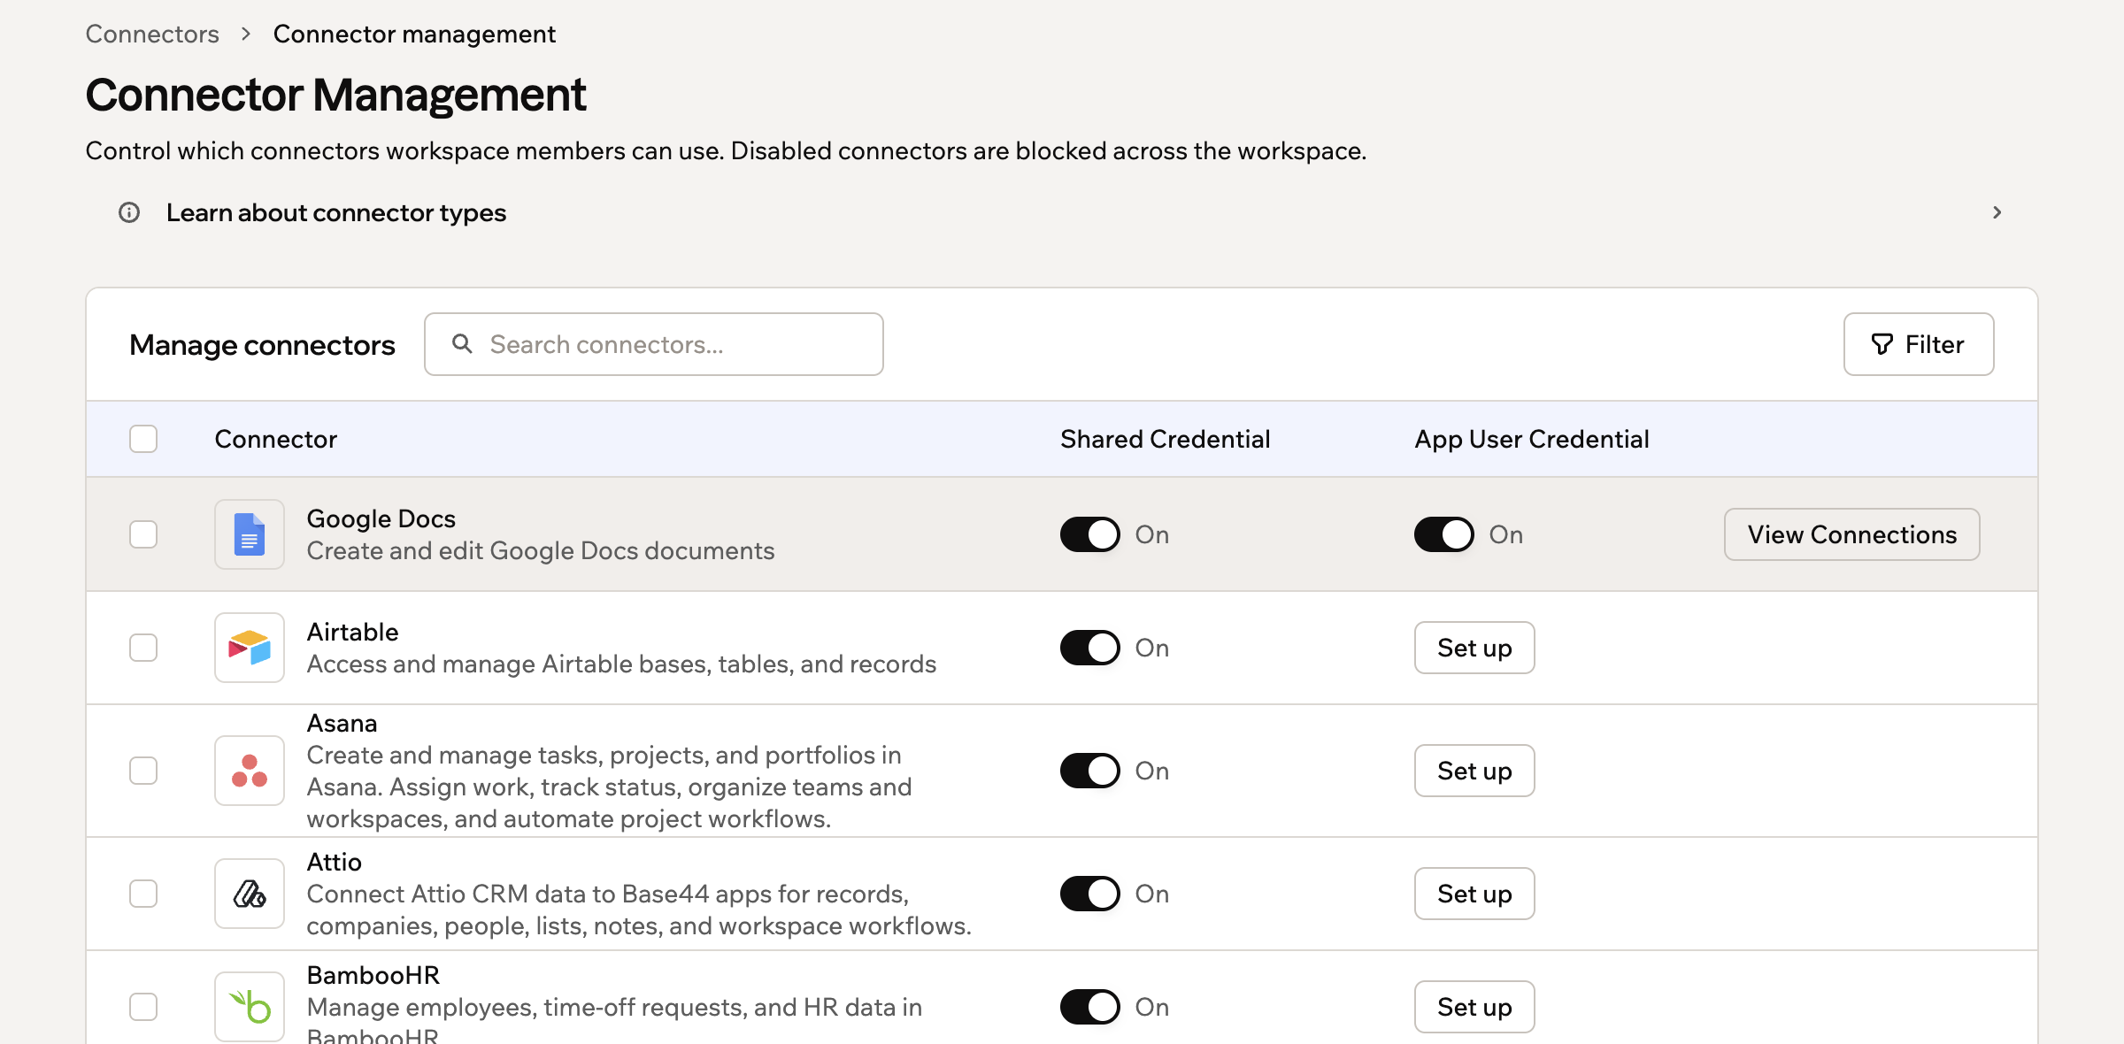This screenshot has width=2124, height=1044.
Task: Click the Airtable logo icon
Action: click(250, 648)
